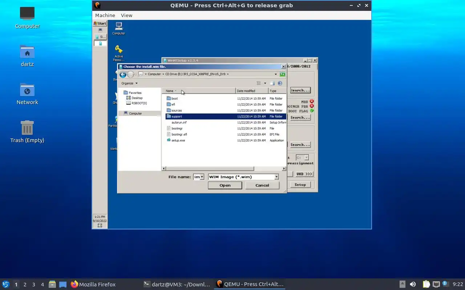The height and width of the screenshot is (290, 465).
Task: Click the scrollbar right arrow in file list
Action: pyautogui.click(x=284, y=169)
